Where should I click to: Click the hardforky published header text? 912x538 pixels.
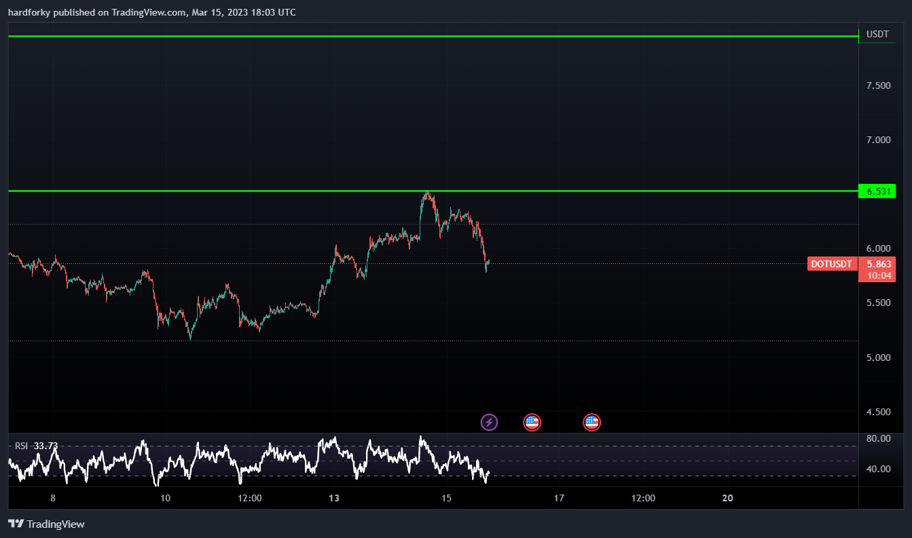coord(152,12)
